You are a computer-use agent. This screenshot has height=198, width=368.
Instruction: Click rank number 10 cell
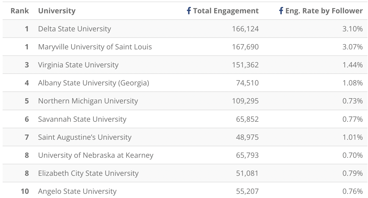point(24,191)
